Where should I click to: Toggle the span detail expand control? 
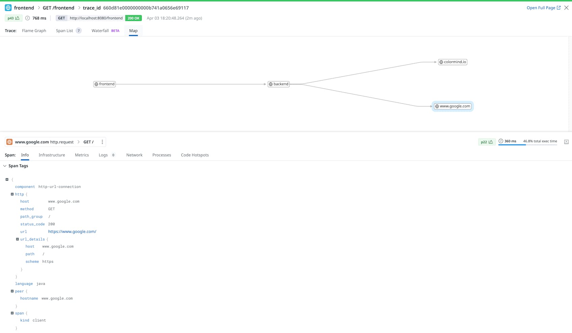566,142
